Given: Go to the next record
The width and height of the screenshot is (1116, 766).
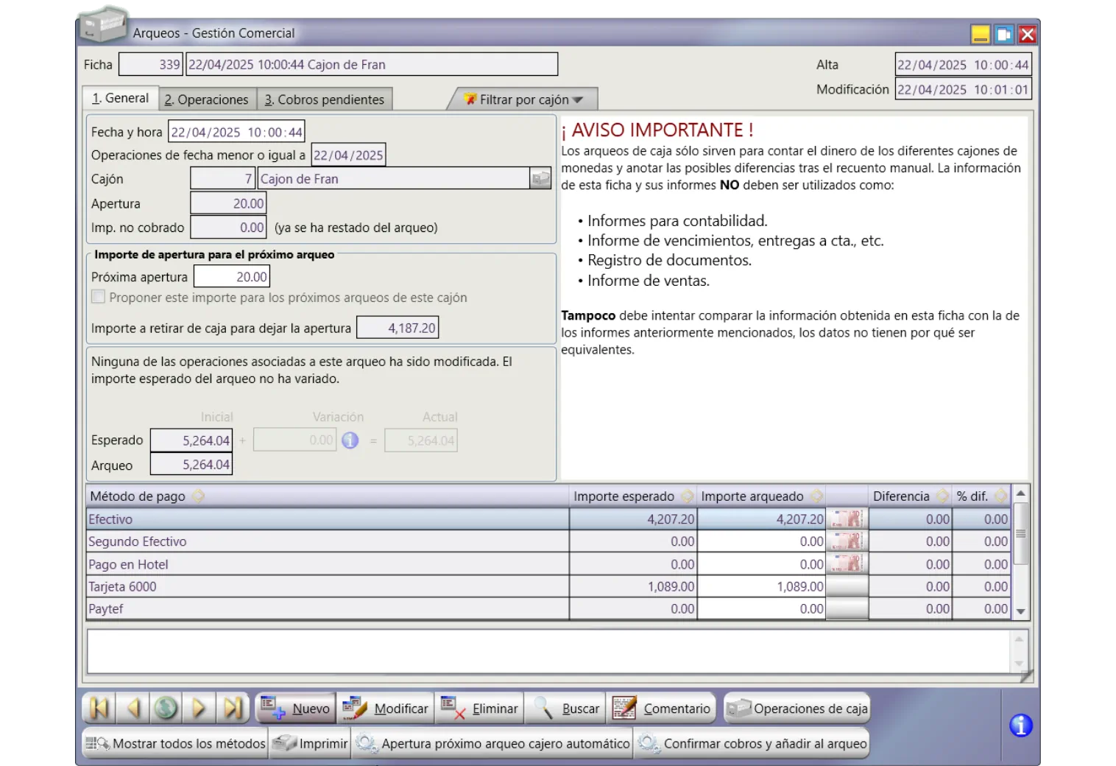Looking at the screenshot, I should click(199, 709).
